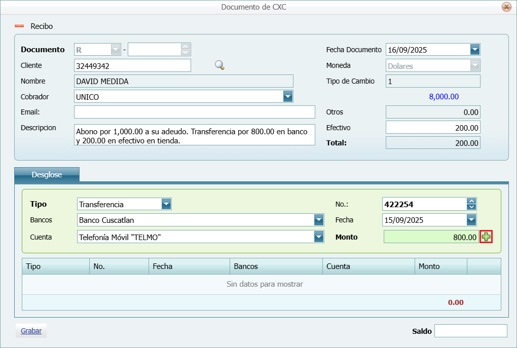Close the Documento de CXC window
Image resolution: width=517 pixels, height=348 pixels.
click(506, 7)
